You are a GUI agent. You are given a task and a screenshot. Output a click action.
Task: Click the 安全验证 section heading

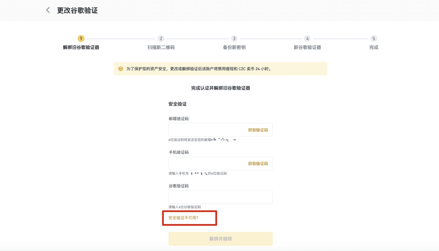click(x=178, y=104)
